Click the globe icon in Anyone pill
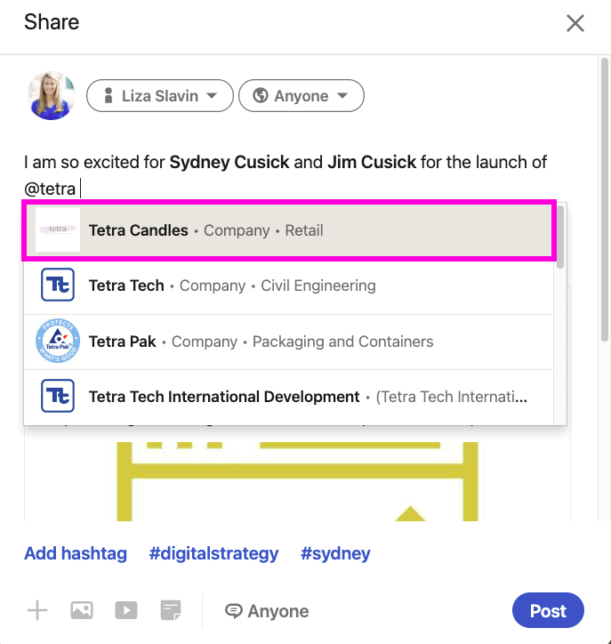The image size is (611, 644). 261,96
